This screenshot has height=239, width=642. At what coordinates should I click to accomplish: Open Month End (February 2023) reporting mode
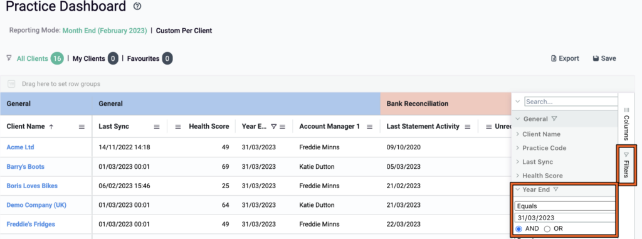pos(105,31)
